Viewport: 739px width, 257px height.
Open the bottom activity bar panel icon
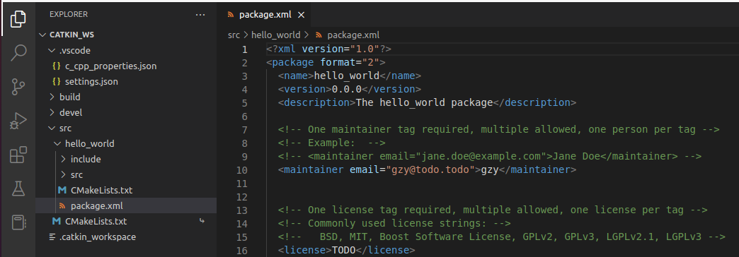[x=18, y=222]
